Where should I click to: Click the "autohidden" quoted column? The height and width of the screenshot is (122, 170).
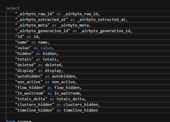(x=29, y=76)
